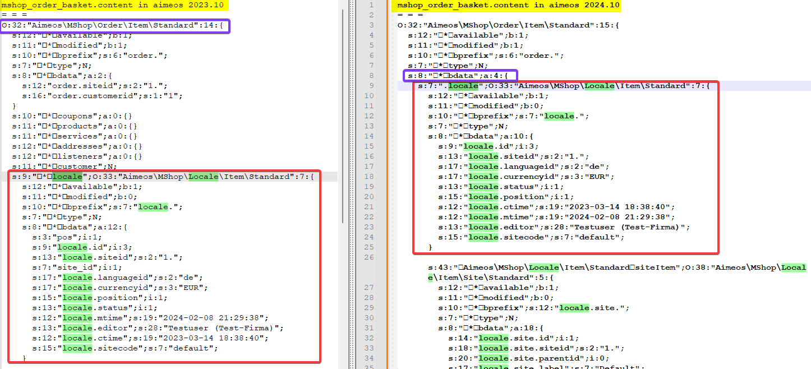This screenshot has height=369, width=811.
Task: Click the s:9 locale O:33 line
Action: pyautogui.click(x=163, y=177)
